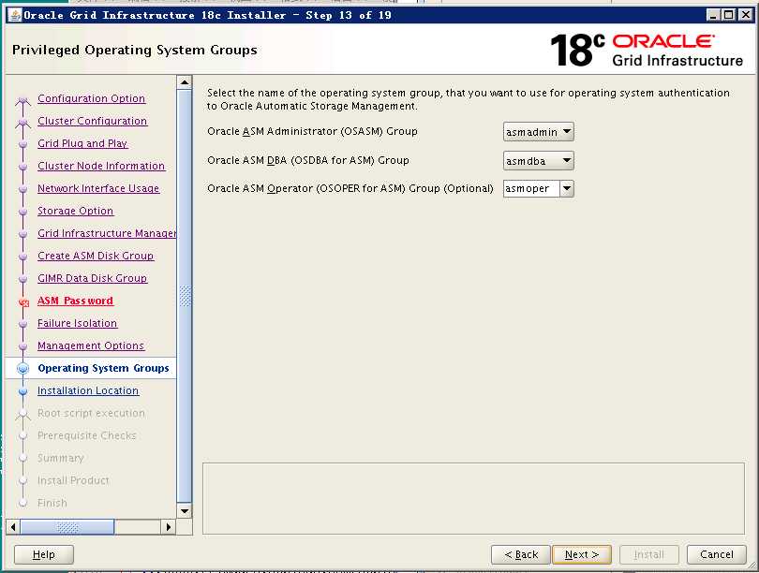Close the Oracle installer window
759x573 pixels.
pos(745,15)
